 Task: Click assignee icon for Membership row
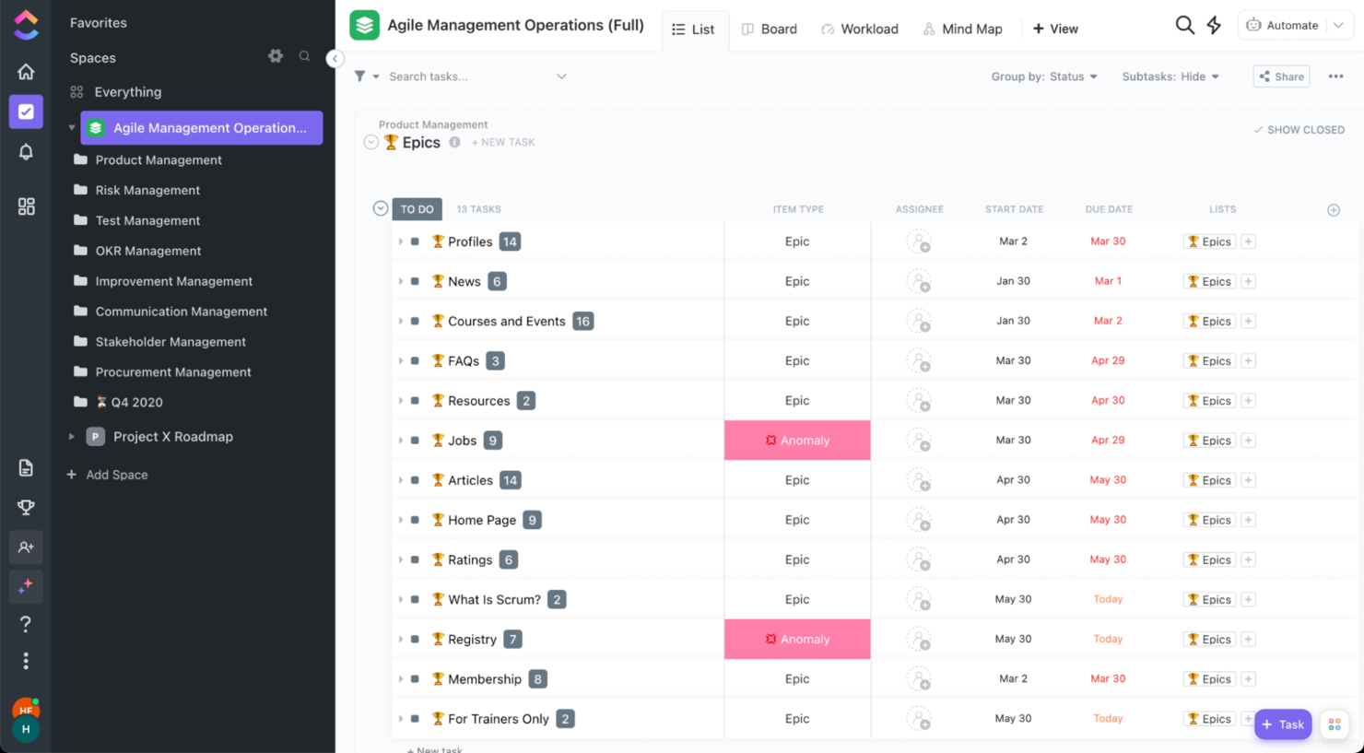click(919, 679)
